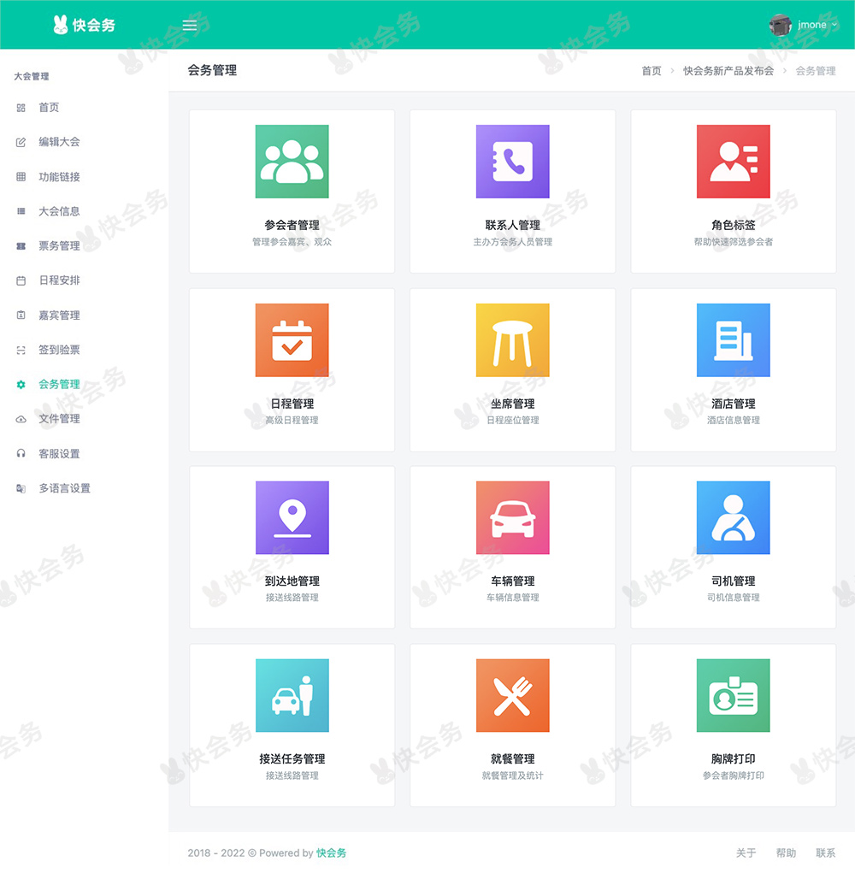This screenshot has width=855, height=879.
Task: Open the 帮助 link in the footer
Action: click(x=786, y=852)
